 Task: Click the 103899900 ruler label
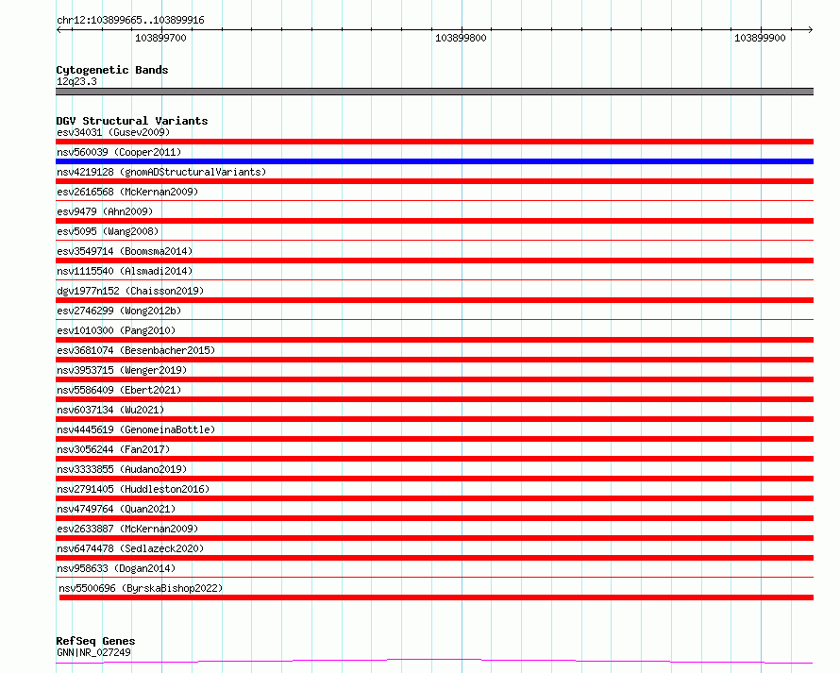click(760, 38)
